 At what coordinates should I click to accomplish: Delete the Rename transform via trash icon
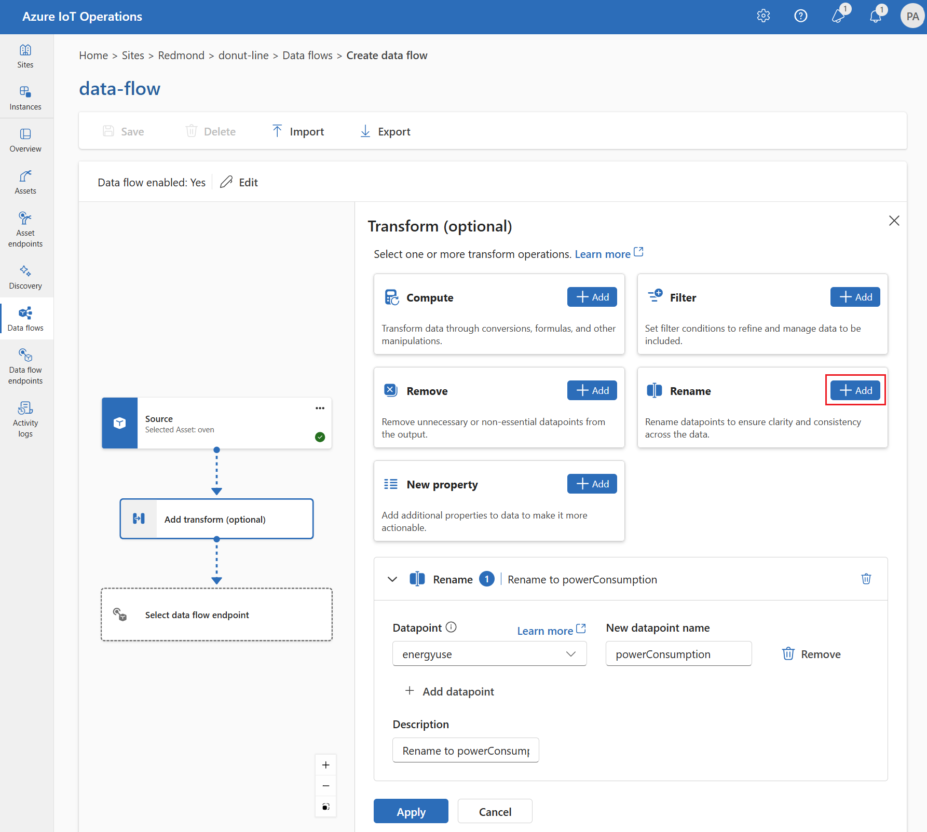[866, 579]
